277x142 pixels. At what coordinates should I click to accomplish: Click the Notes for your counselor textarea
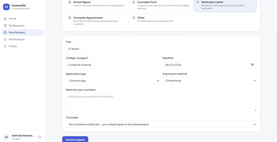pos(161,102)
